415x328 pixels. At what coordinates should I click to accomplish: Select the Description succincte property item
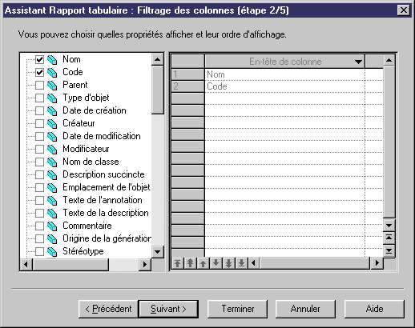point(103,174)
